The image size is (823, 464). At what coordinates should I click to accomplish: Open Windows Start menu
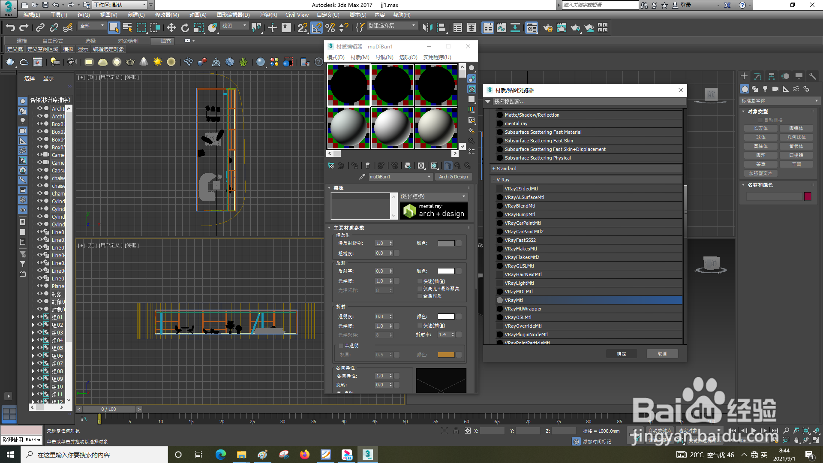(x=10, y=455)
